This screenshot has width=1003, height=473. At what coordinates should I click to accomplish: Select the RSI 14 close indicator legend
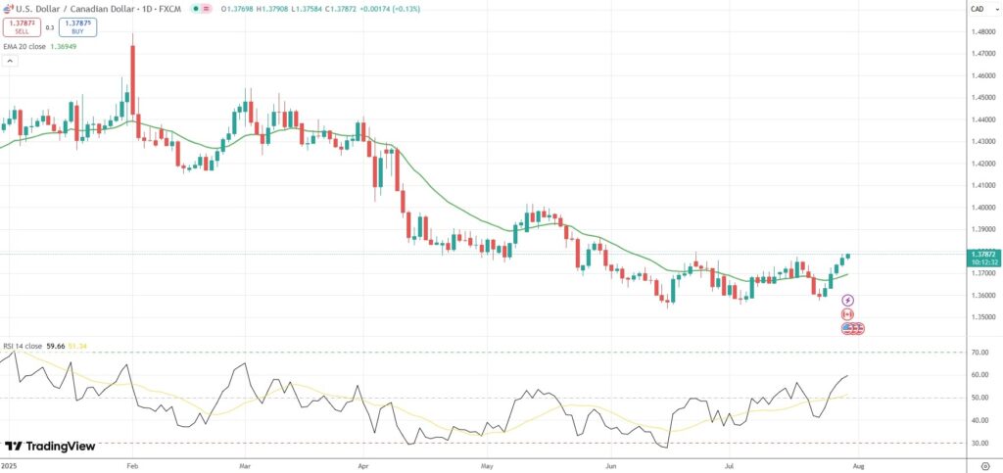23,346
